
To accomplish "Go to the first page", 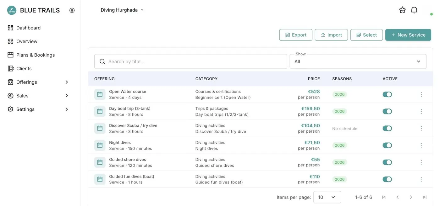I will click(384, 197).
